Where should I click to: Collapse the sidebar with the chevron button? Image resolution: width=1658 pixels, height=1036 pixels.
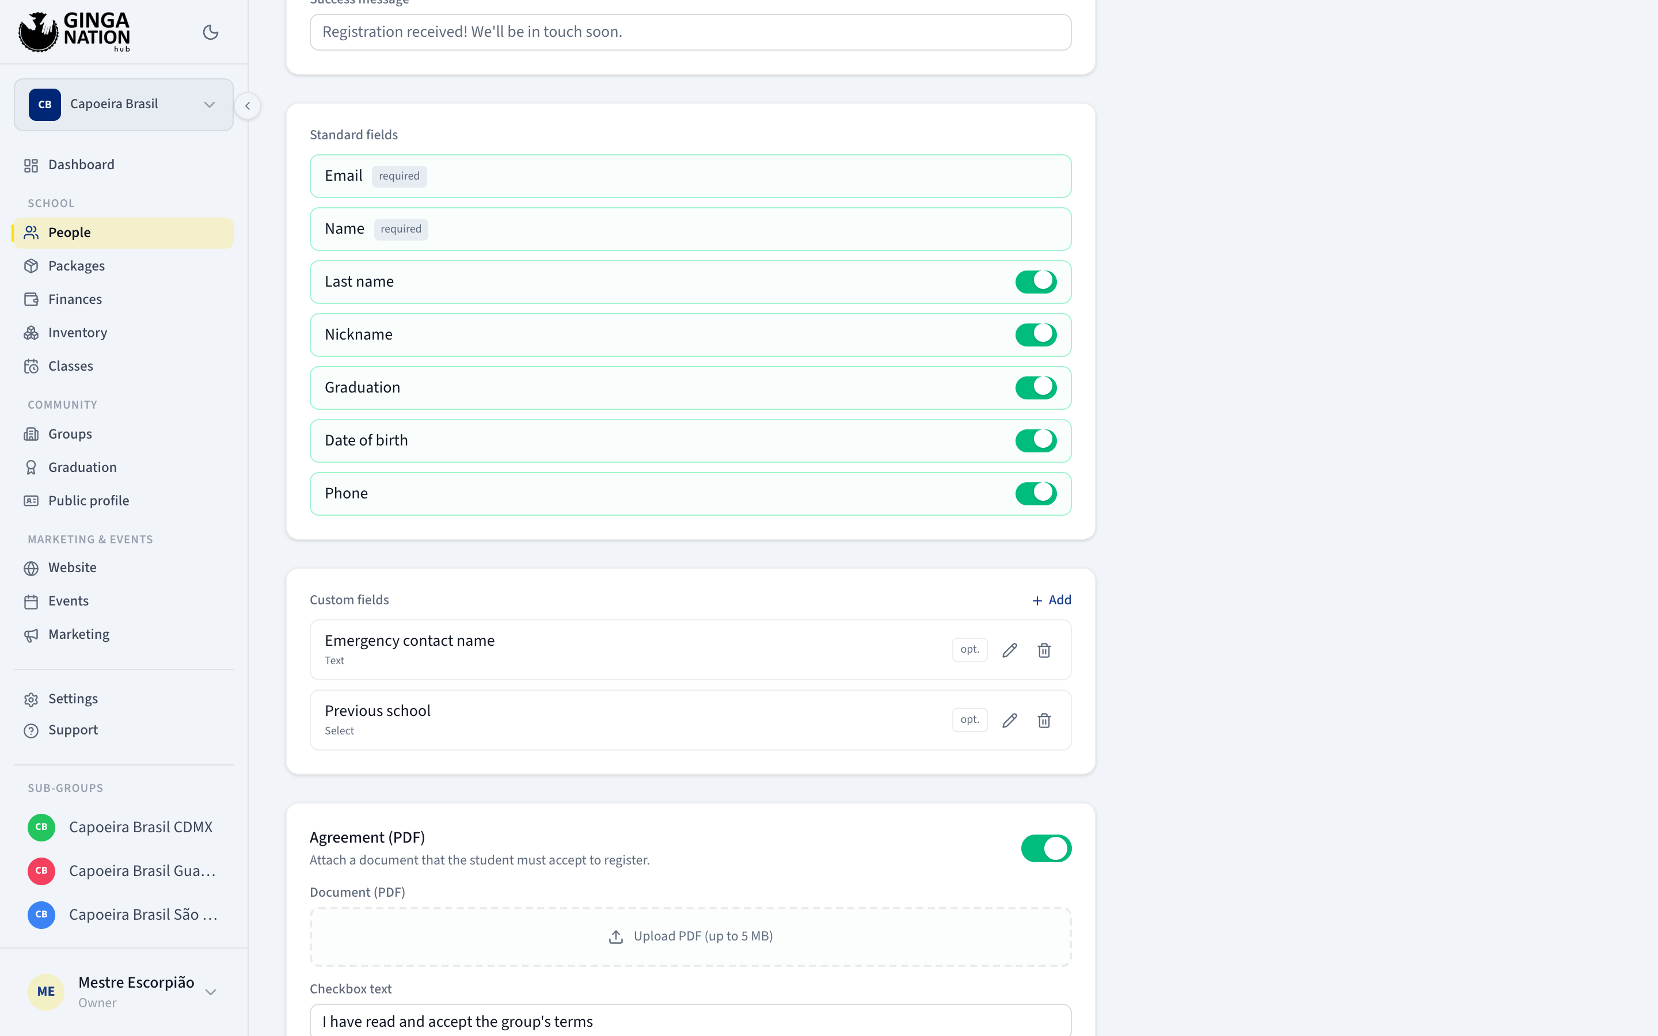(x=248, y=105)
